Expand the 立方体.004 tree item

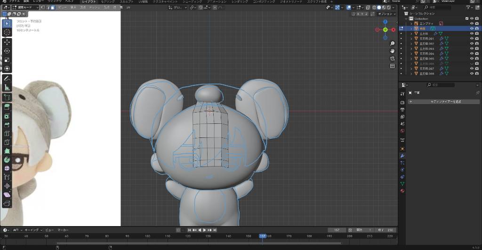click(411, 54)
